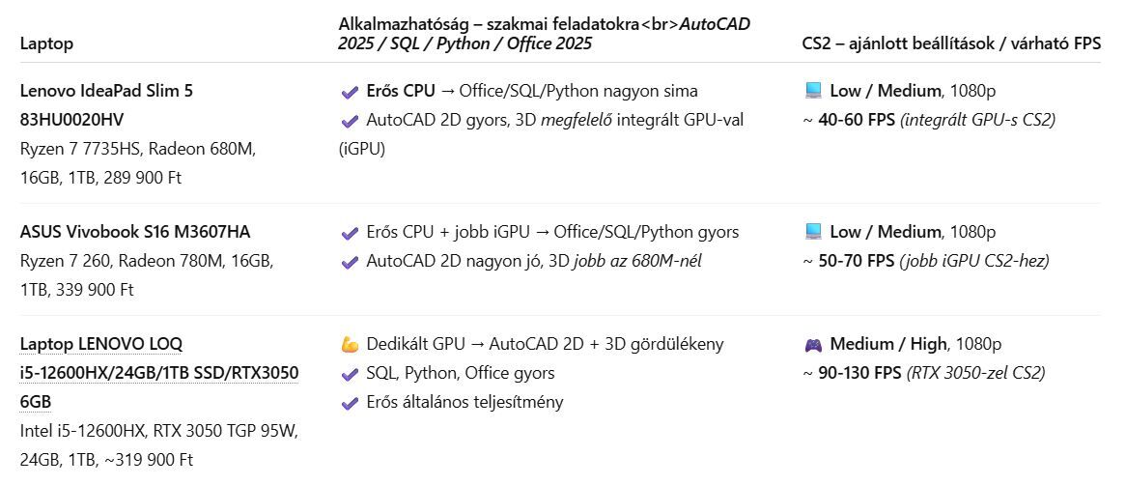Click the laptop emoji in the ASUS Vivobook row

813,232
